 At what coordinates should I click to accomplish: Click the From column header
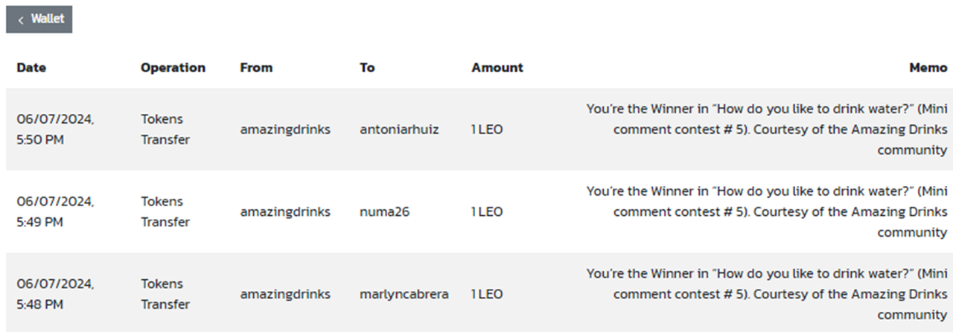click(256, 67)
